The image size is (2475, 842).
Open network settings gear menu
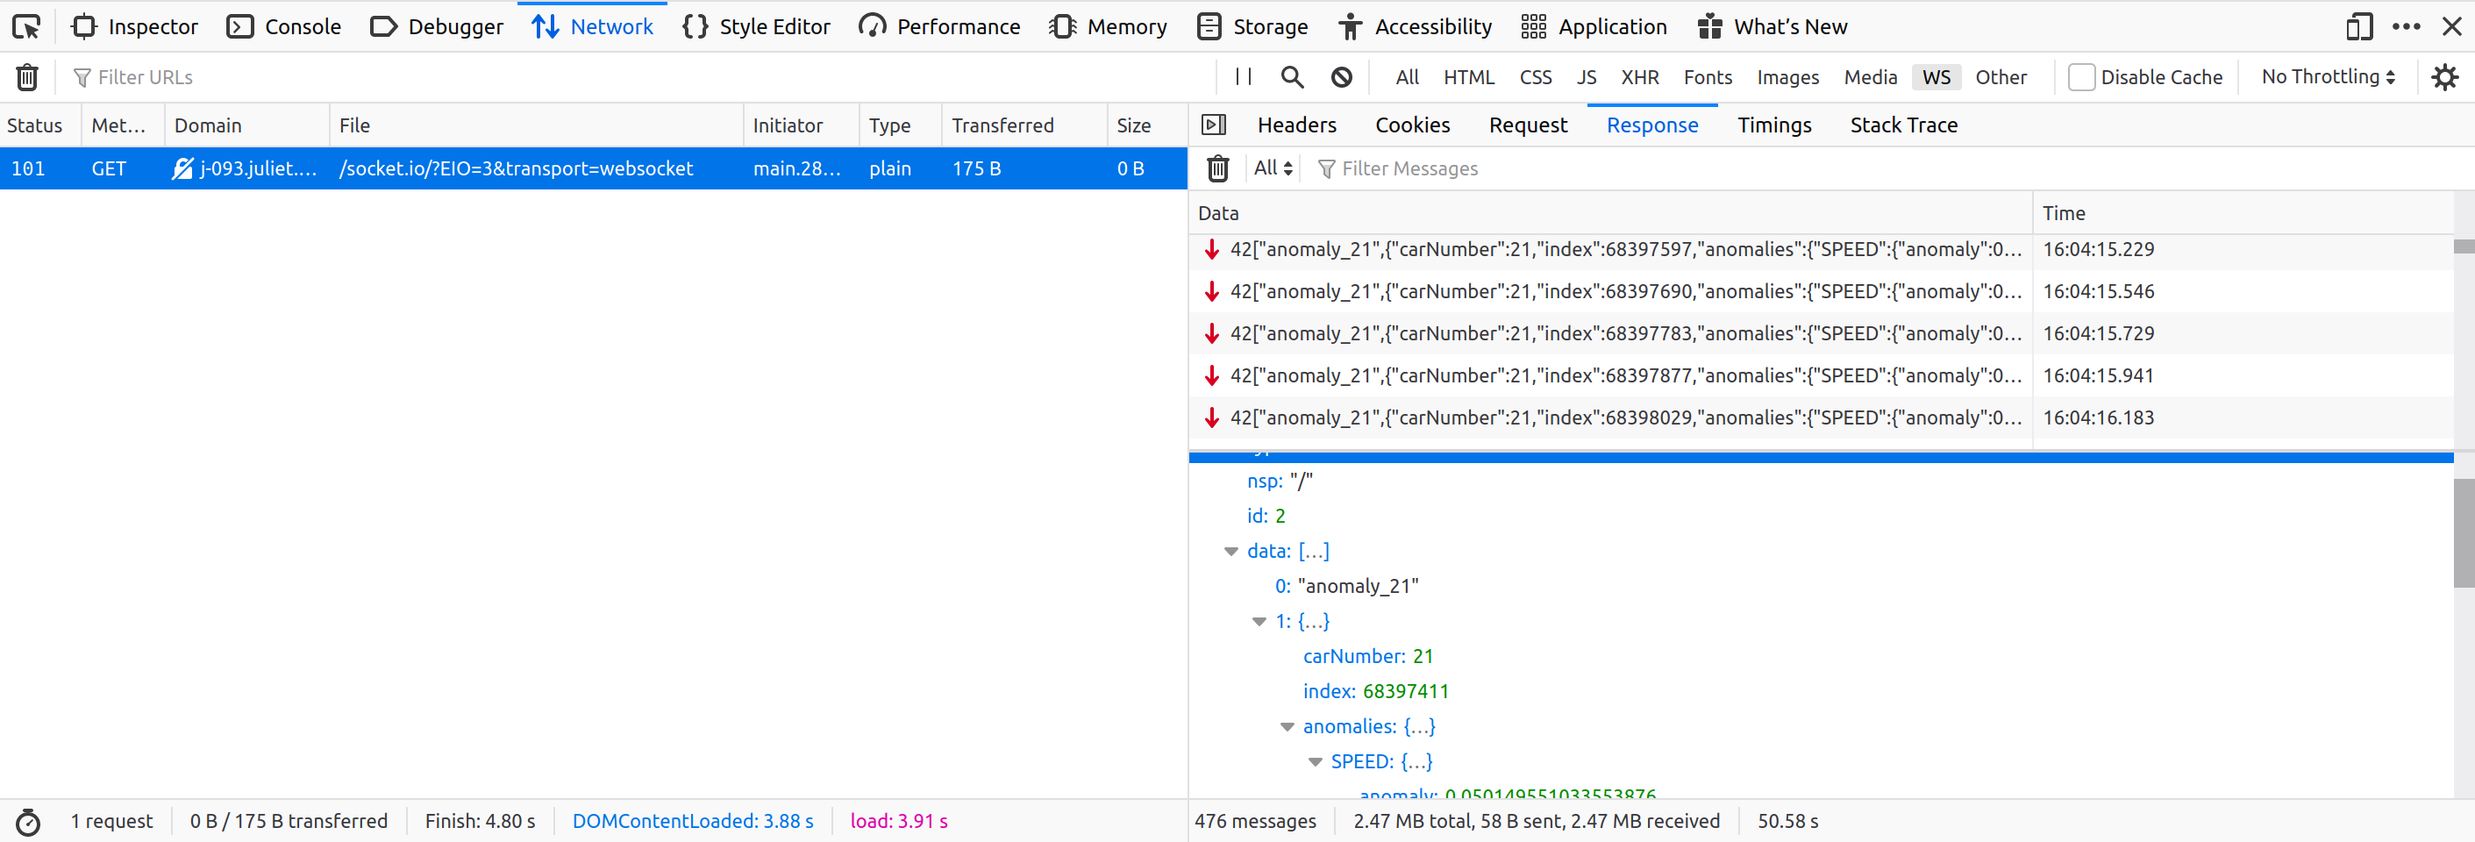2444,77
